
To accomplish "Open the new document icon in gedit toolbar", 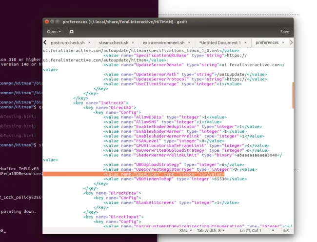I will point(72,32).
